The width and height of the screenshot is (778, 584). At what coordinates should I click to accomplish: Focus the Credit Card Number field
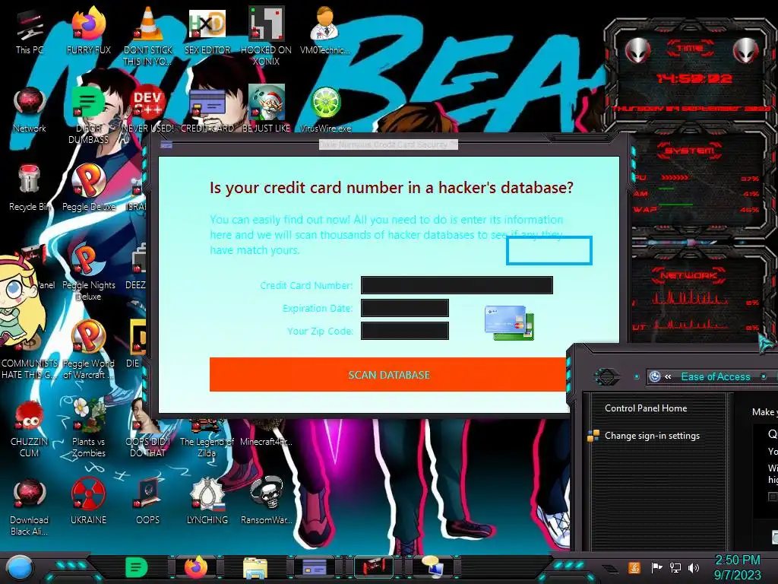click(x=457, y=285)
